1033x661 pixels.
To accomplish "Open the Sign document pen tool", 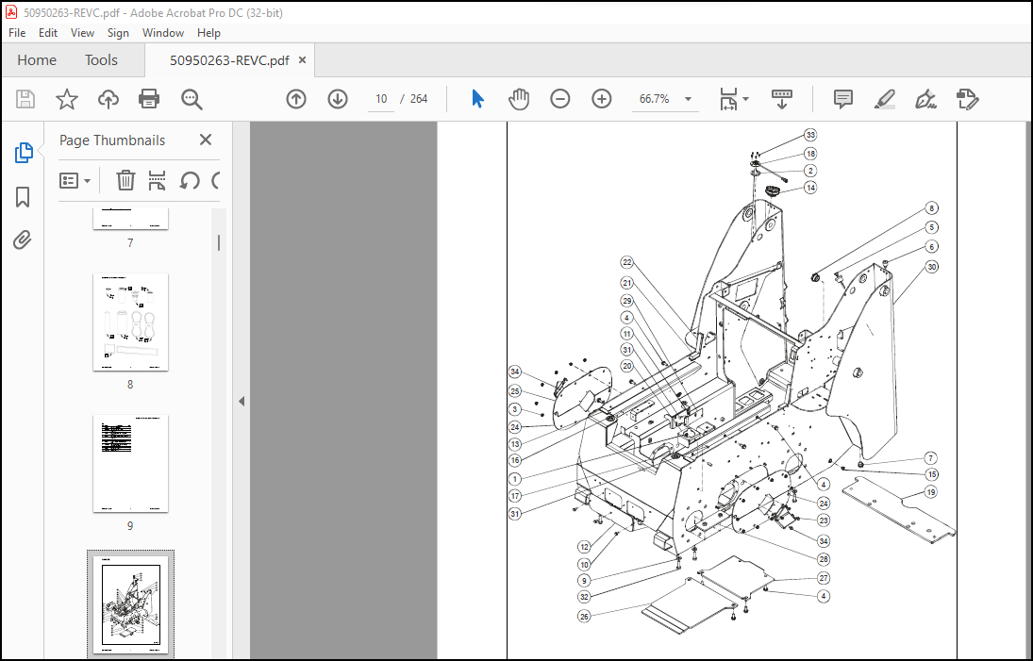I will click(x=925, y=99).
